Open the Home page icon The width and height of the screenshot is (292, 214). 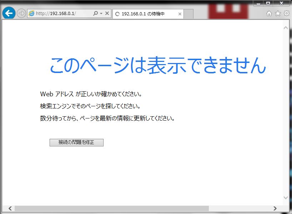point(269,14)
